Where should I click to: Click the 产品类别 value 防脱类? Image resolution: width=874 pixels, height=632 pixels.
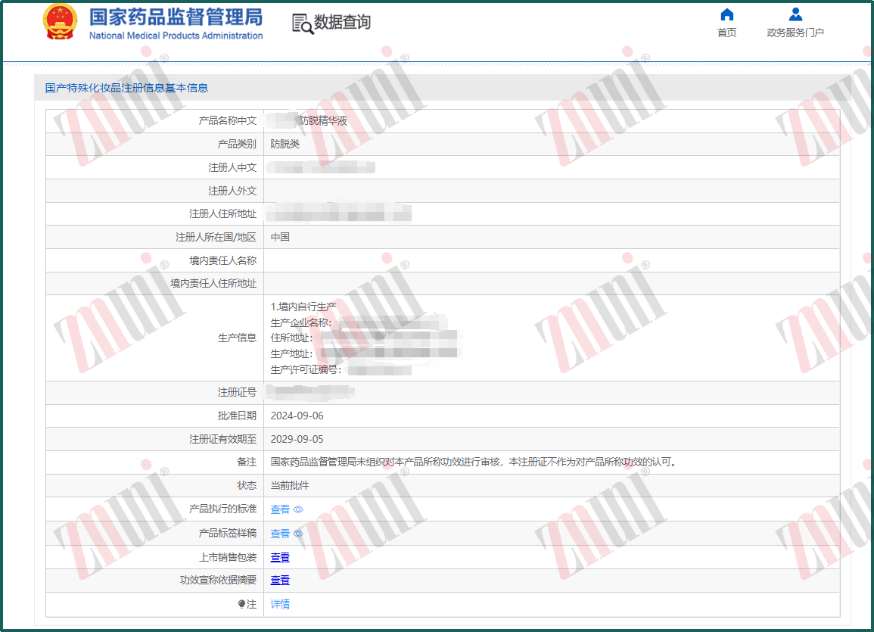click(x=285, y=145)
